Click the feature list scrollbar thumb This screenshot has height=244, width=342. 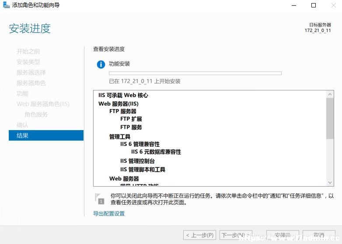(330, 118)
